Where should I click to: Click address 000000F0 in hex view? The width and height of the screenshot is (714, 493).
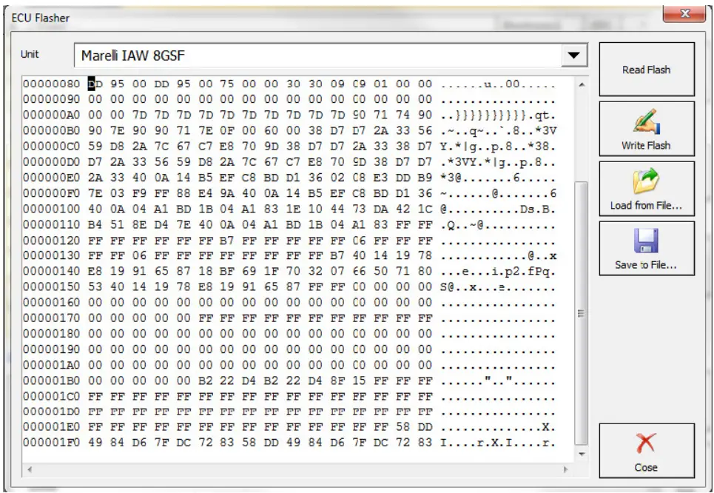(52, 193)
